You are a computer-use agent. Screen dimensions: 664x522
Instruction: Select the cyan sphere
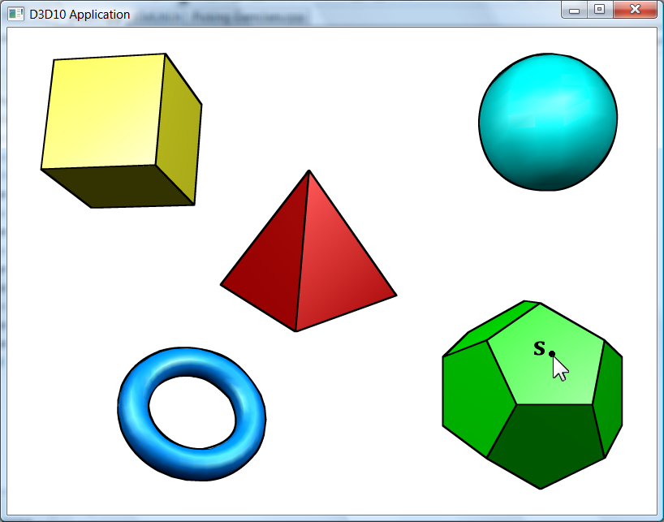point(548,122)
